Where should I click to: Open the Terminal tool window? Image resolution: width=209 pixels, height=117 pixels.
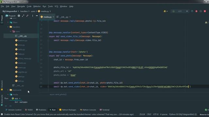tap(104, 110)
